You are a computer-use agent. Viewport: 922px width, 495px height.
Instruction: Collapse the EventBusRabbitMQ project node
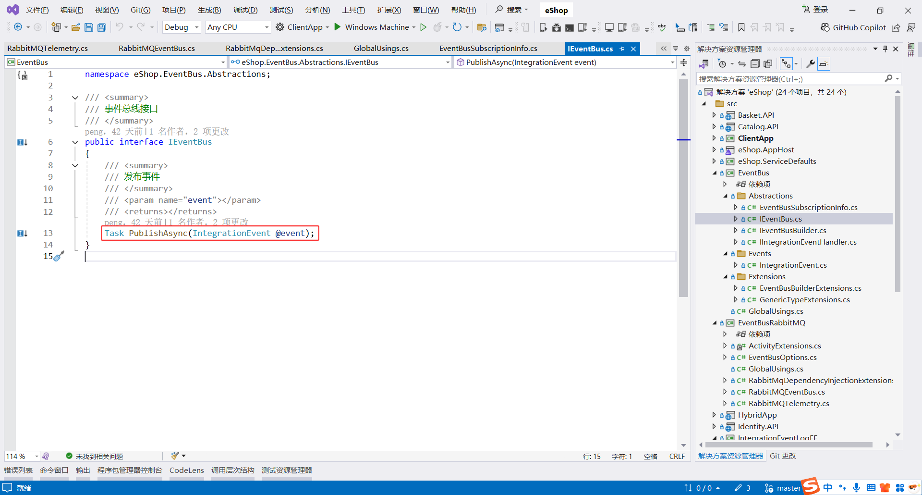715,323
